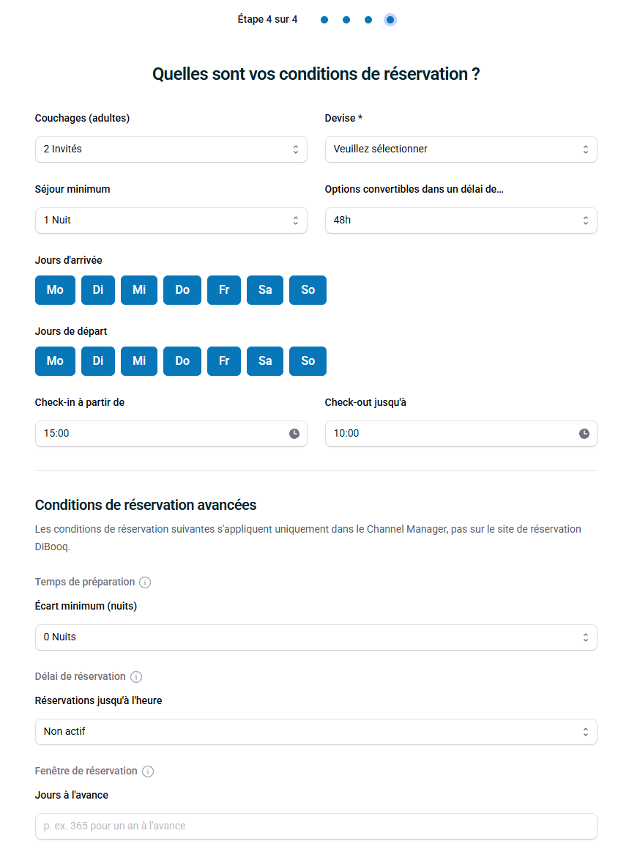Open Écart minimum (nuits) dropdown
629x855 pixels.
pyautogui.click(x=316, y=637)
